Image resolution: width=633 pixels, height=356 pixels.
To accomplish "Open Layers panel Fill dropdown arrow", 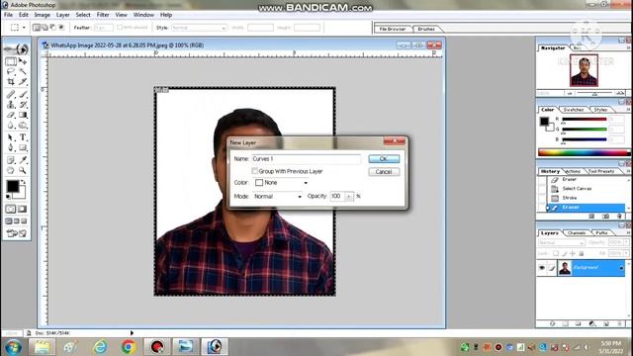I will (626, 253).
